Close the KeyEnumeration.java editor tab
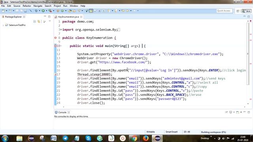 click(81, 17)
